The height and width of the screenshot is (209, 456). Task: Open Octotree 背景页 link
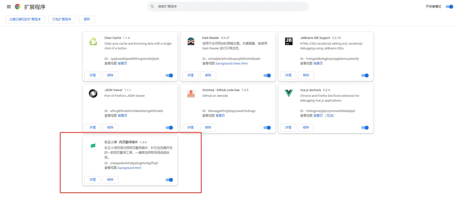point(220,116)
